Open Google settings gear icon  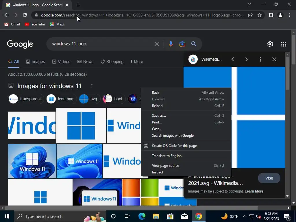coord(270,44)
